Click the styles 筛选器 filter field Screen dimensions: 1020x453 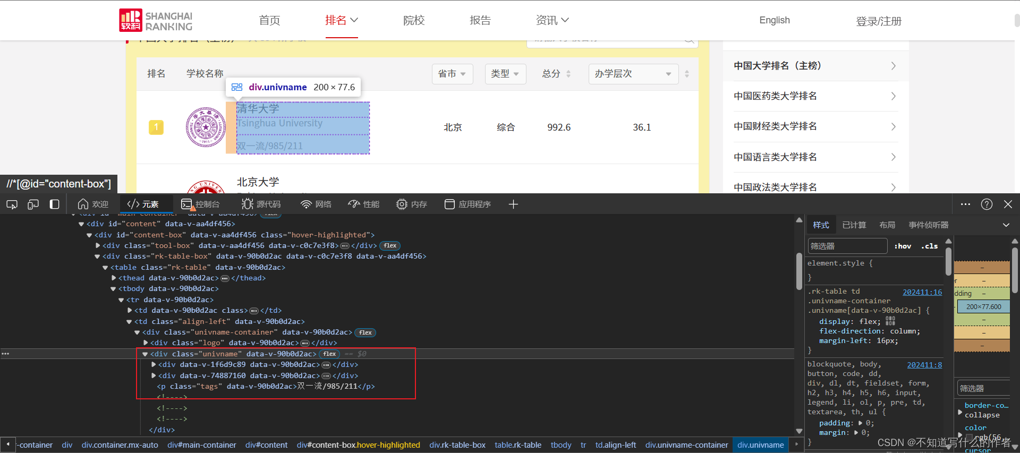pyautogui.click(x=847, y=246)
